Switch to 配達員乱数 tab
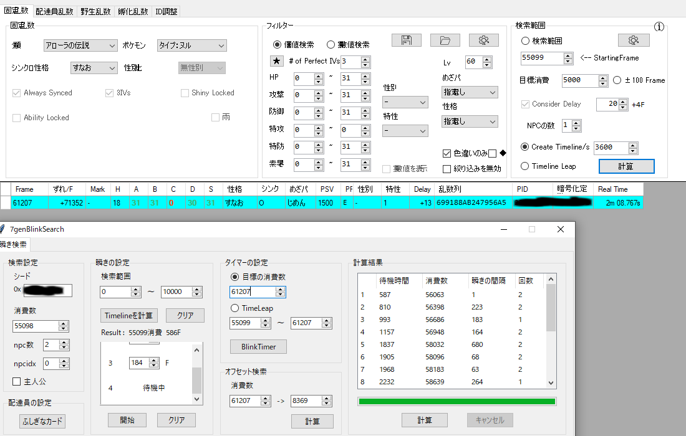The image size is (686, 436). (54, 11)
